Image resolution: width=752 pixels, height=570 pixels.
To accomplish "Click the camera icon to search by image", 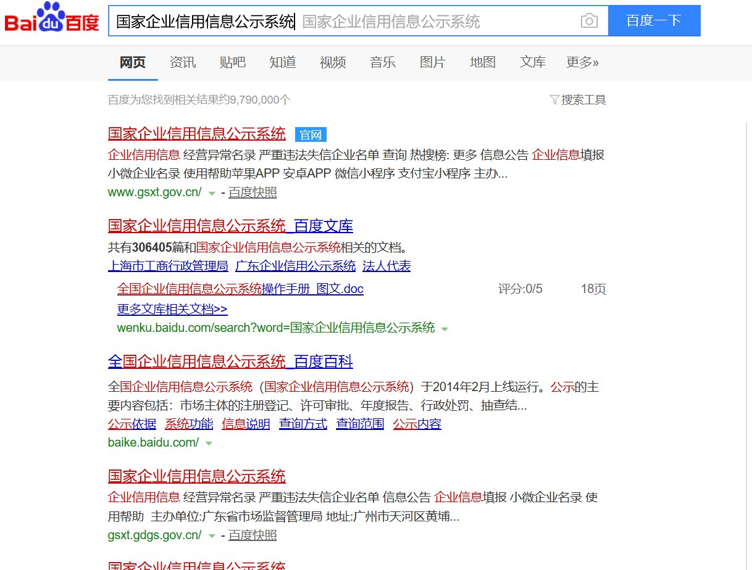I will pyautogui.click(x=589, y=20).
